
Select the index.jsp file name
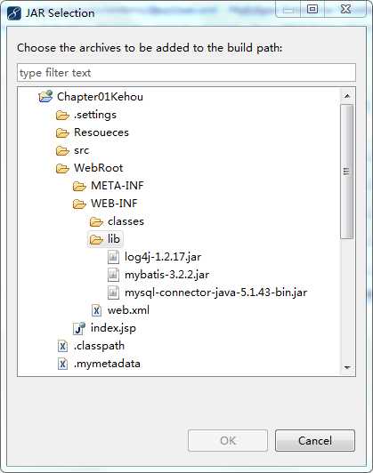tap(113, 328)
